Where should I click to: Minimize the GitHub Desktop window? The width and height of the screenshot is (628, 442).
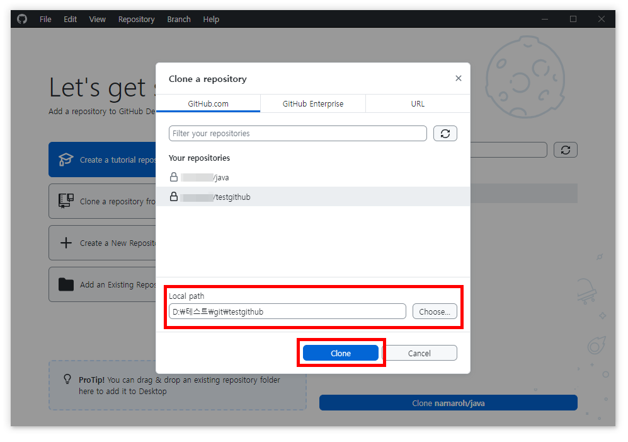545,19
